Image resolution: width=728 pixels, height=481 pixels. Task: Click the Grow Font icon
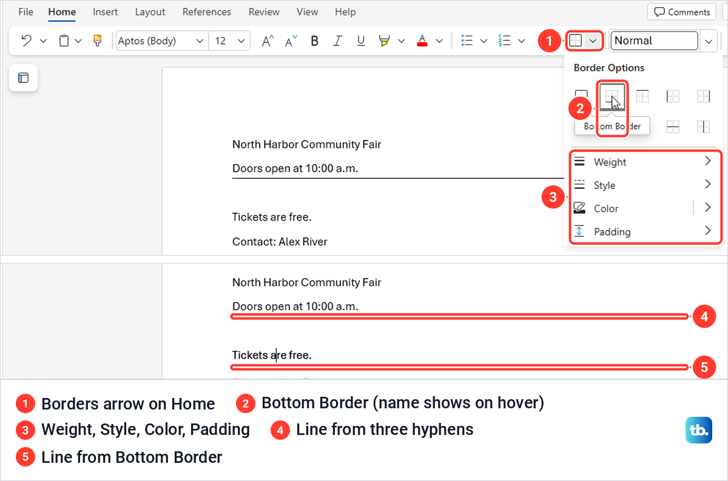[x=268, y=41]
